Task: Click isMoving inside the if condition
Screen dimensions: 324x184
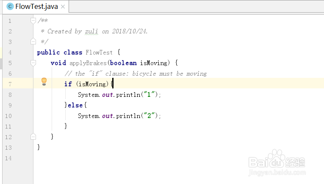Action: pos(92,84)
